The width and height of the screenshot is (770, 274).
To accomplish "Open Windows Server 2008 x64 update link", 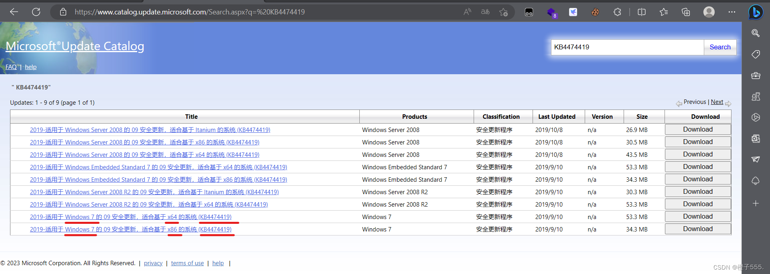I will (145, 155).
